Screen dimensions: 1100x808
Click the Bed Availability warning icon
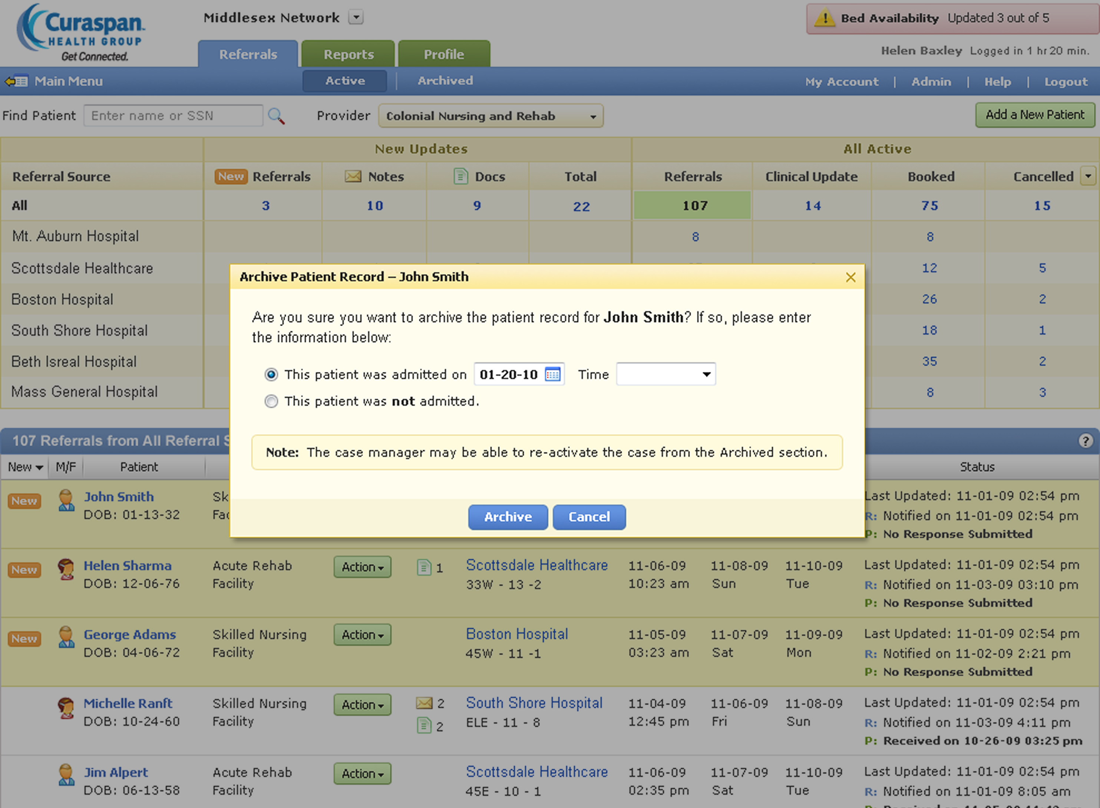coord(825,19)
